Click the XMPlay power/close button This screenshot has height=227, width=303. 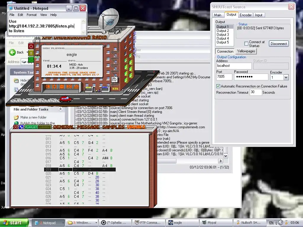[x=31, y=46]
